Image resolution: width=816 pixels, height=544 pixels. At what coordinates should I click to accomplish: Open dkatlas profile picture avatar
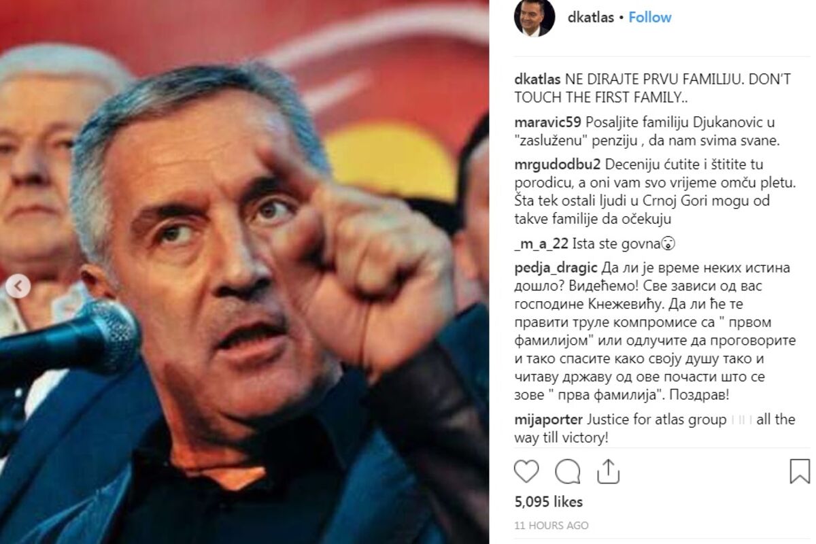click(x=534, y=18)
